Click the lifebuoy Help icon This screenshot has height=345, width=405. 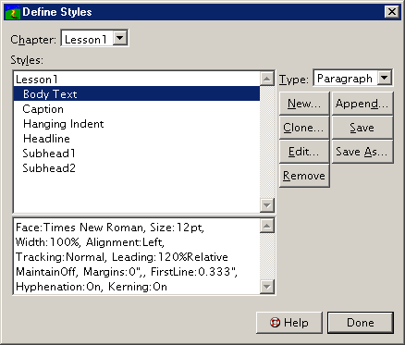click(275, 323)
